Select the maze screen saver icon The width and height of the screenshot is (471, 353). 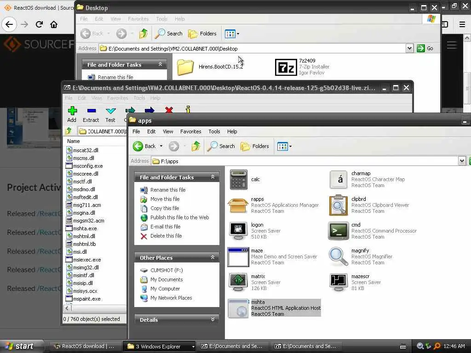pos(238,257)
